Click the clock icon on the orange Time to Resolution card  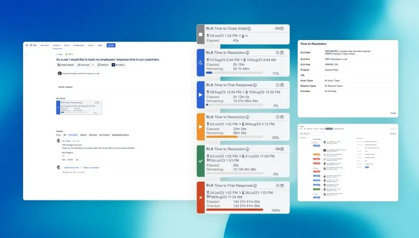pos(277,117)
